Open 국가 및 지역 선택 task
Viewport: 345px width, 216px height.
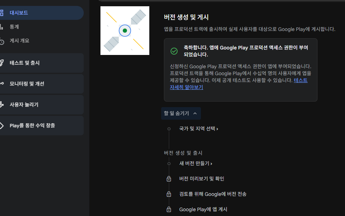click(199, 129)
